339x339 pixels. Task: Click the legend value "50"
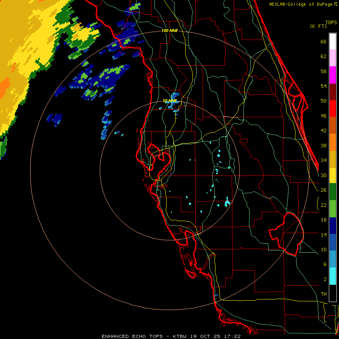point(324,101)
